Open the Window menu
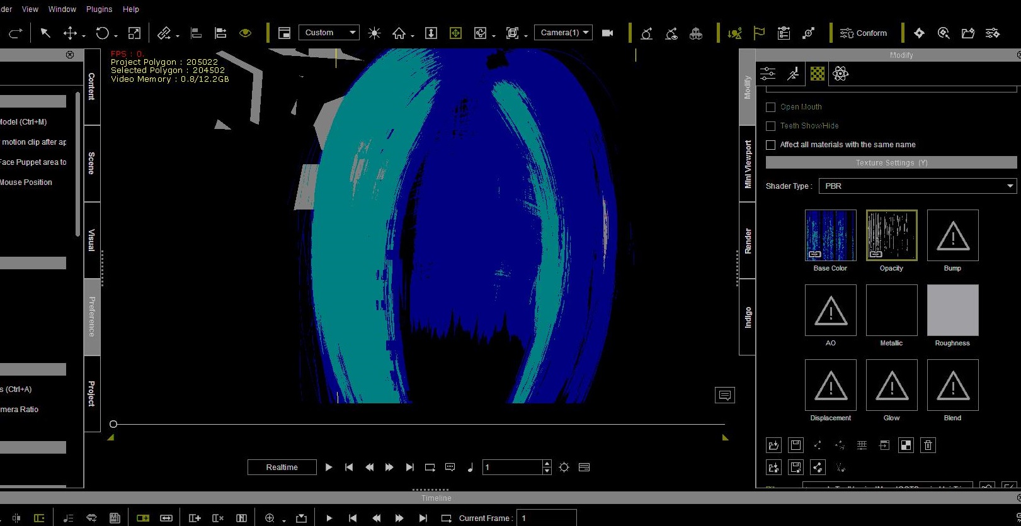The height and width of the screenshot is (526, 1021). [x=62, y=9]
